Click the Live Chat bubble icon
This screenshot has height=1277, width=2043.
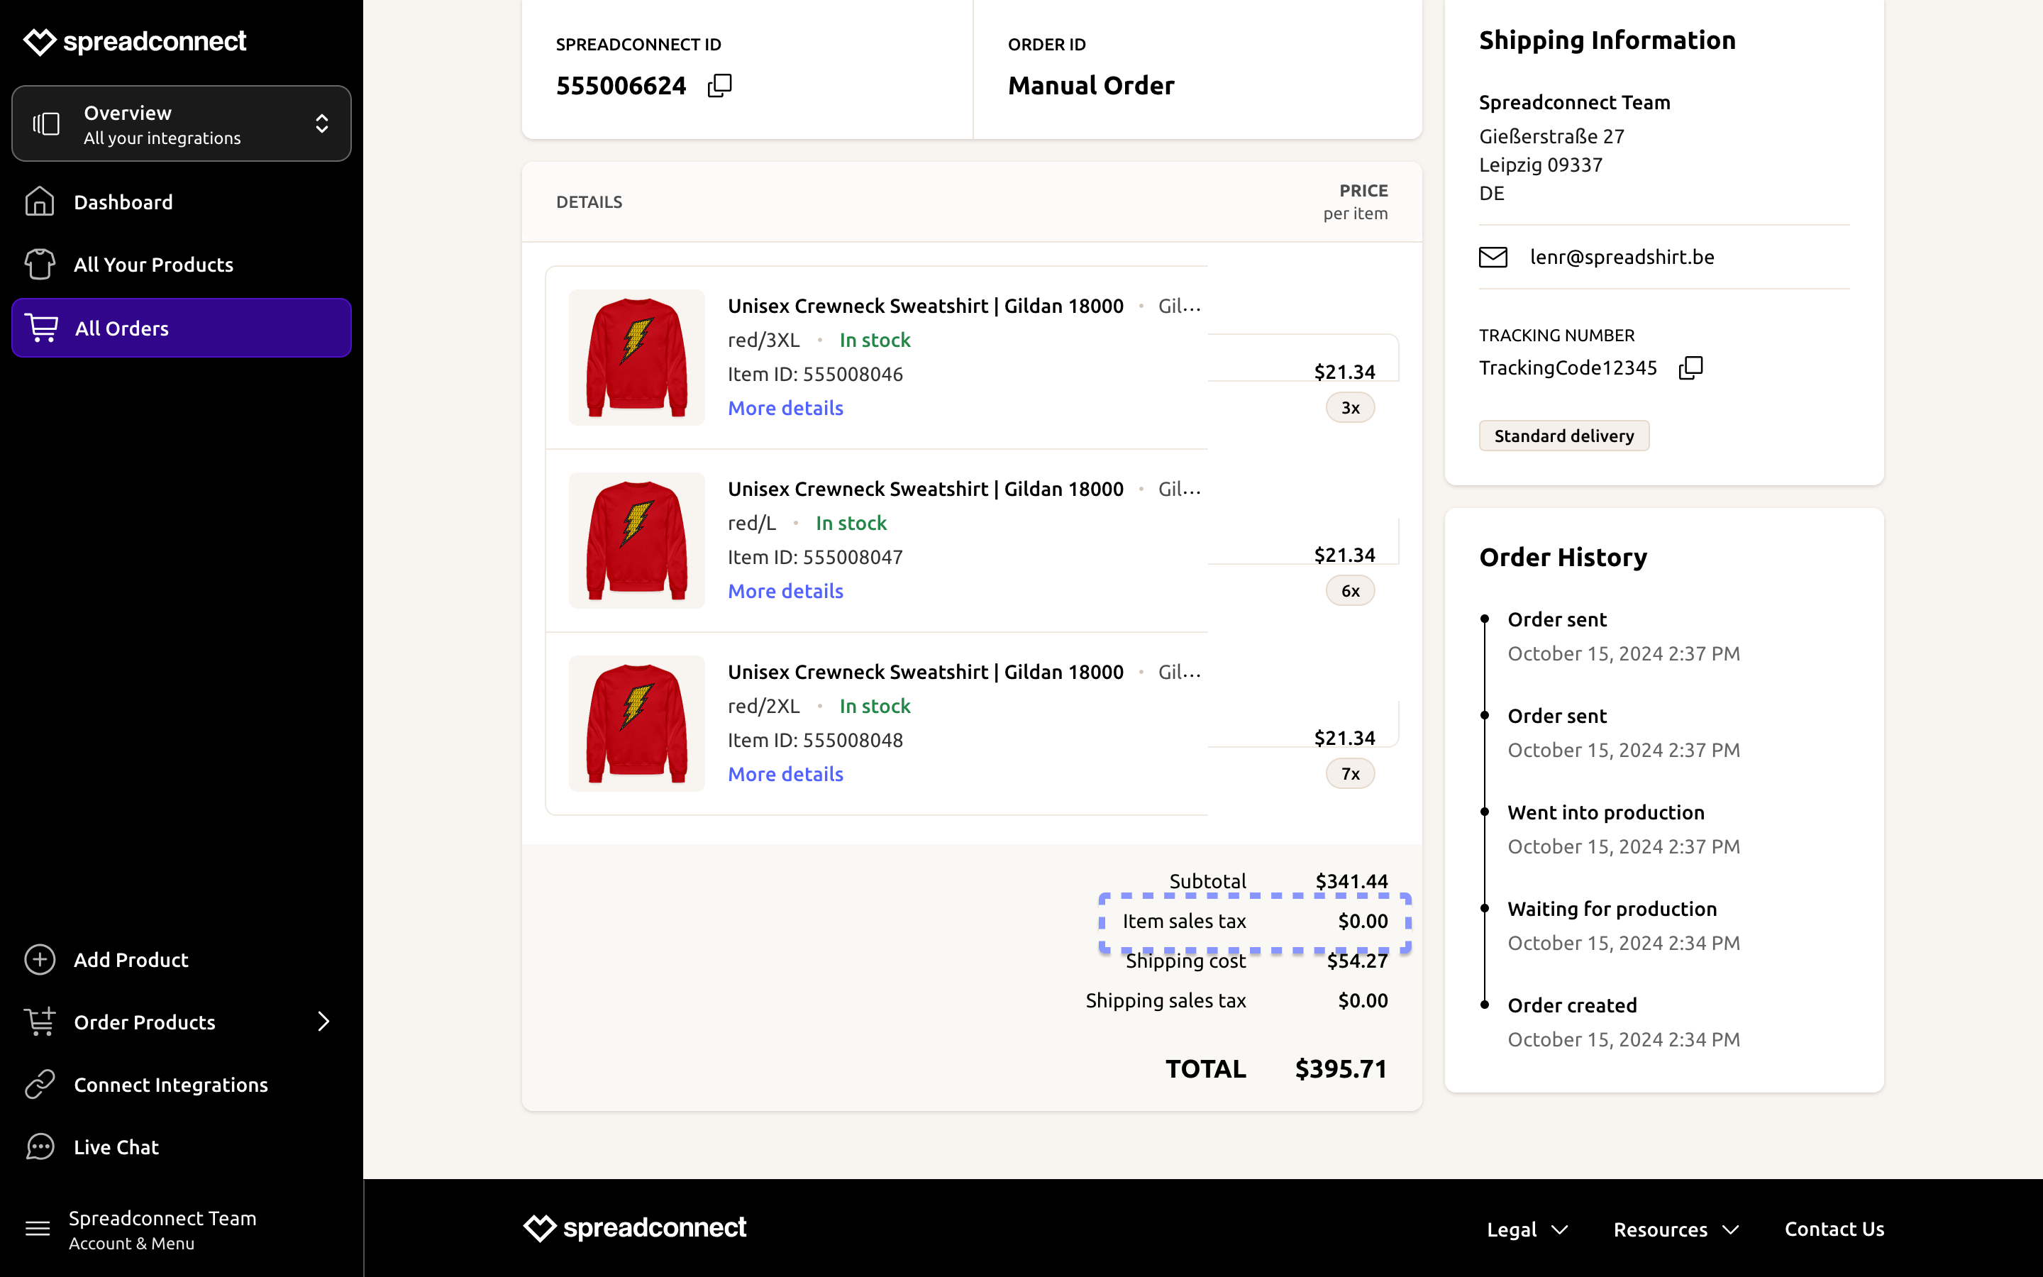pos(40,1147)
